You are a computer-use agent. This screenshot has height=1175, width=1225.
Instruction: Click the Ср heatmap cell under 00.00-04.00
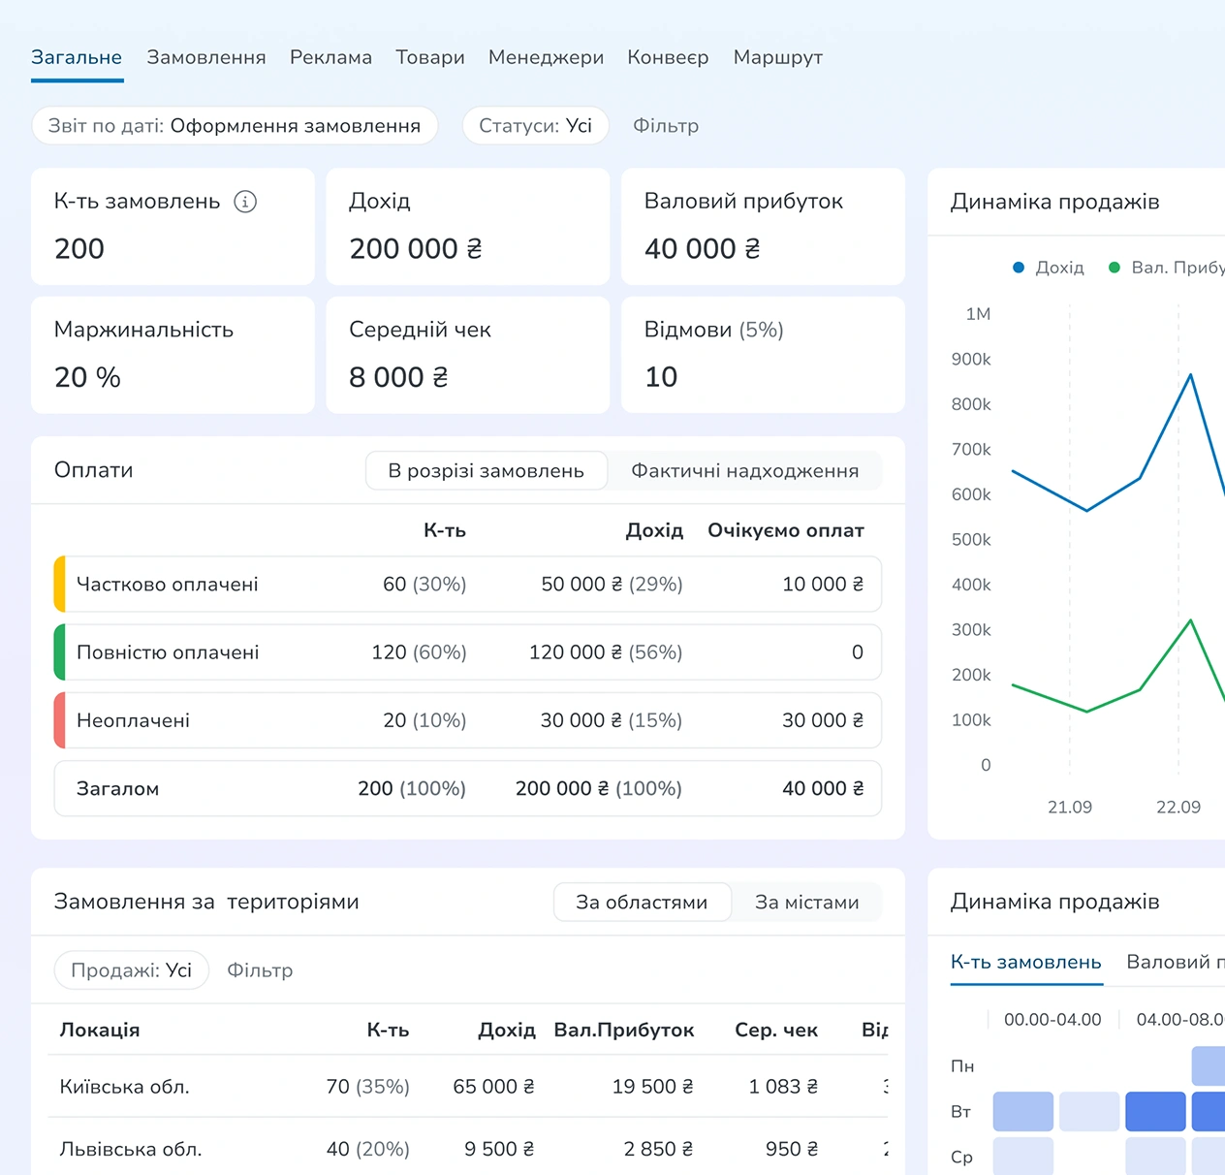[x=1023, y=1157]
